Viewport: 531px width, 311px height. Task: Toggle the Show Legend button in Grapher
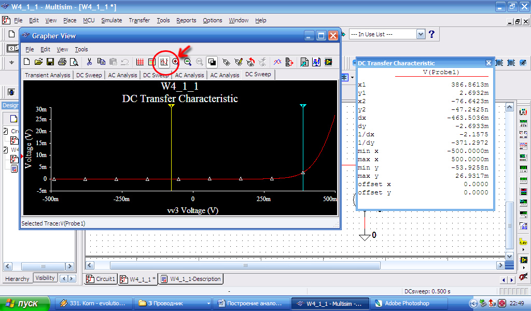tap(152, 62)
